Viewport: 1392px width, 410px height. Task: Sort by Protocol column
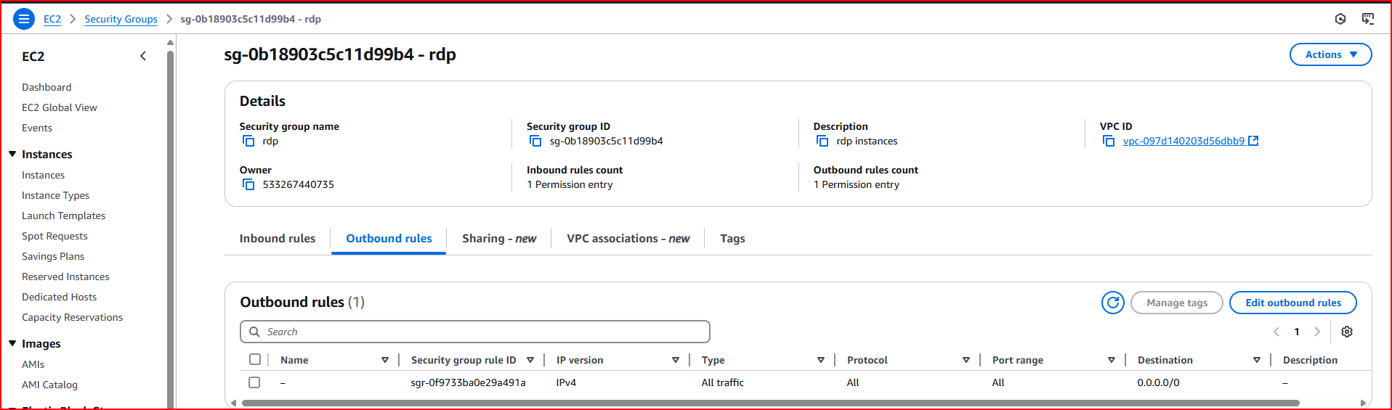[x=966, y=360]
